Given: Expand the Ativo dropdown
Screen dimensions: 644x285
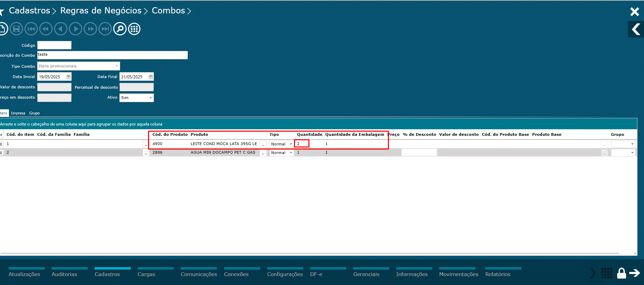Looking at the screenshot, I should [x=150, y=98].
